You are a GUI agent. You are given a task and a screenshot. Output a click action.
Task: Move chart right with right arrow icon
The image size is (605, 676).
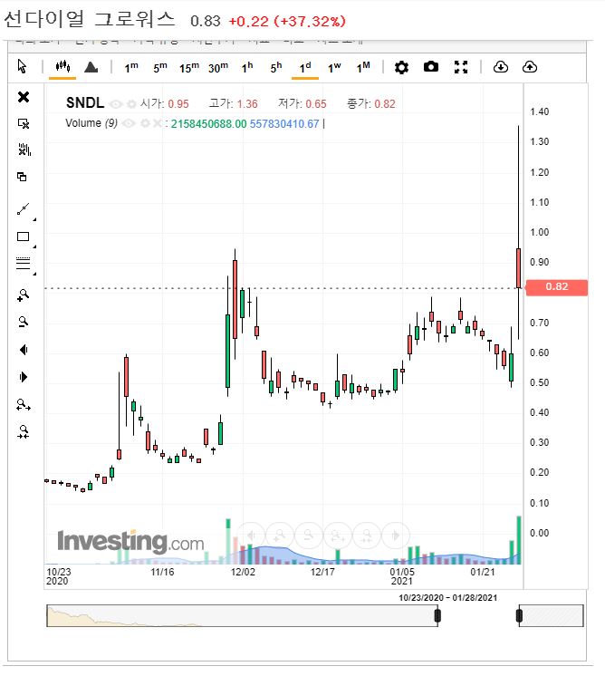pyautogui.click(x=24, y=377)
